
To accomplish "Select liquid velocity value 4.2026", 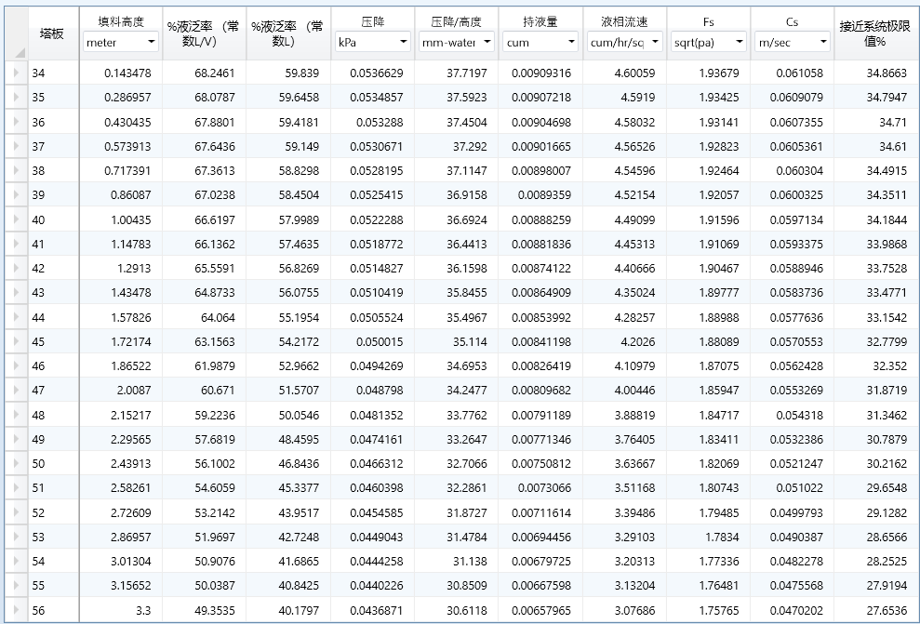I will pyautogui.click(x=638, y=341).
